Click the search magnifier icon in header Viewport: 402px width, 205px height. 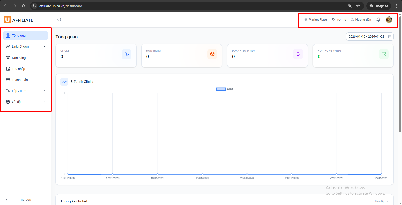pyautogui.click(x=59, y=20)
